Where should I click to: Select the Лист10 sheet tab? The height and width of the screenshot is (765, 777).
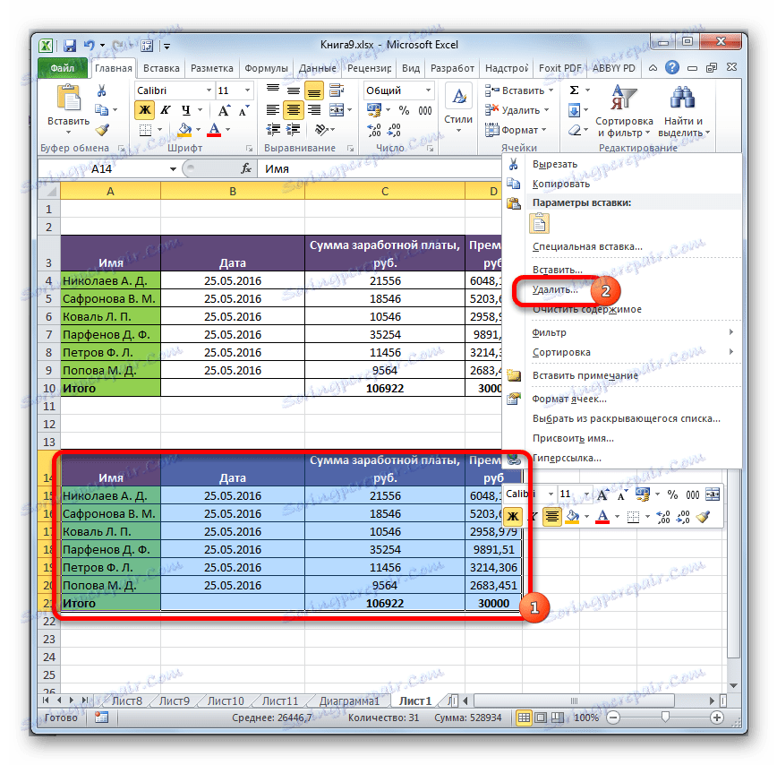coord(226,701)
